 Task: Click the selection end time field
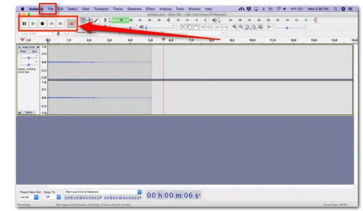(123, 198)
